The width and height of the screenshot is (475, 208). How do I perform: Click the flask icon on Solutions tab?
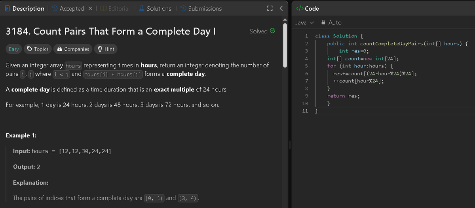(142, 8)
